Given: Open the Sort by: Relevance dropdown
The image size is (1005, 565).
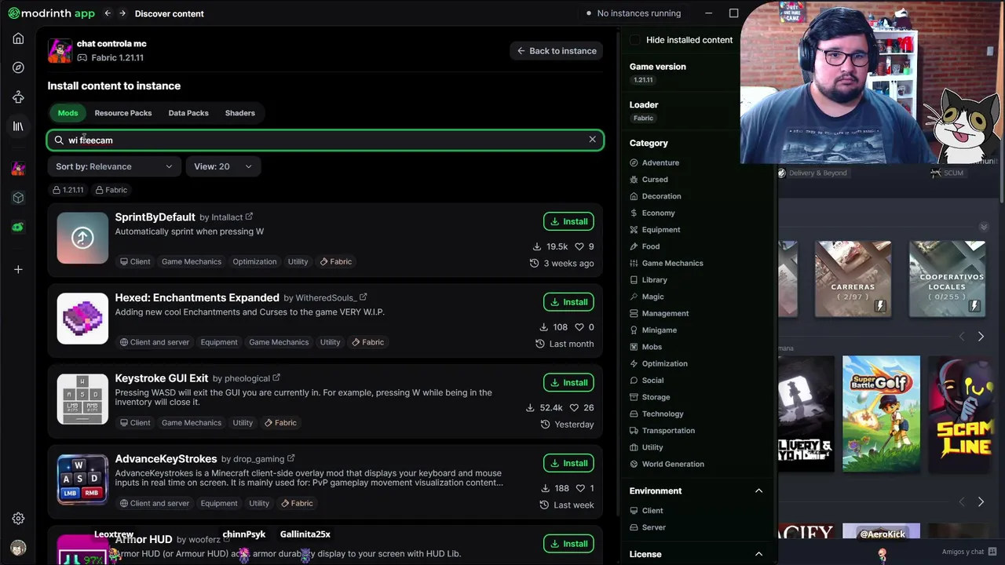Looking at the screenshot, I should pyautogui.click(x=114, y=166).
